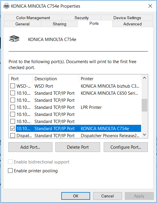Check the WSD Port checkbox
157x203 pixels.
pyautogui.click(x=13, y=86)
